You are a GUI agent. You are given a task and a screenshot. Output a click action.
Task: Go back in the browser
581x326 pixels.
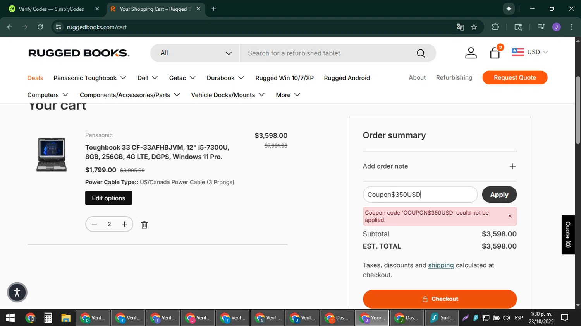pos(10,27)
